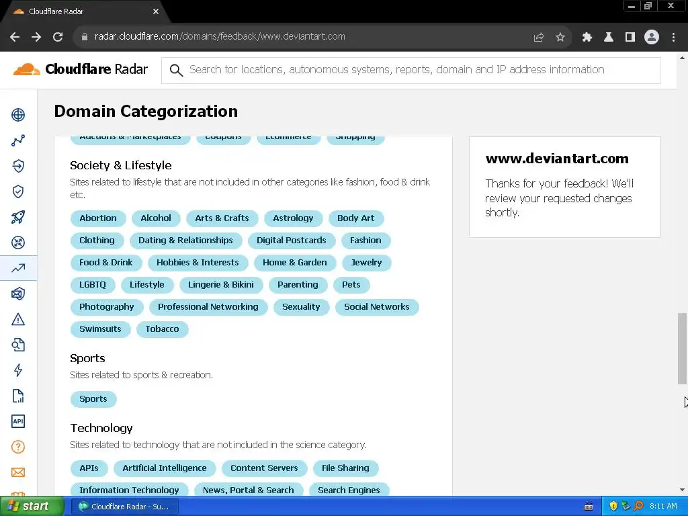Open the traffic line-graph sidebar icon
This screenshot has height=516, width=688.
point(18,140)
